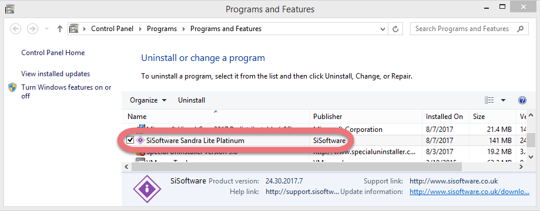This screenshot has height=211, width=540.
Task: Open the recent locations dropdown arrow
Action: click(x=46, y=29)
